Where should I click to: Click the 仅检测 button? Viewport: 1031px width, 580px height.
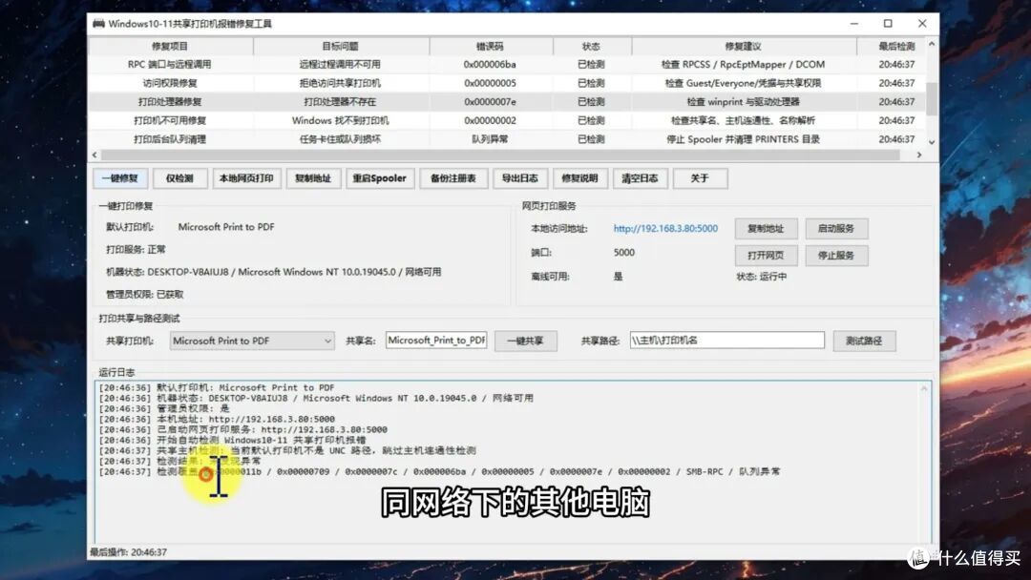(180, 178)
